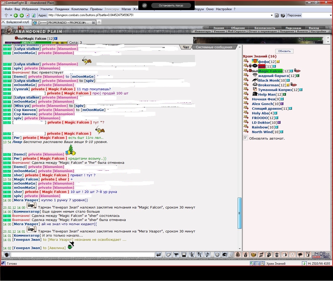Image resolution: width=333 pixels, height=286 pixels.
Task: Click into the address URL field
Action: point(159,15)
